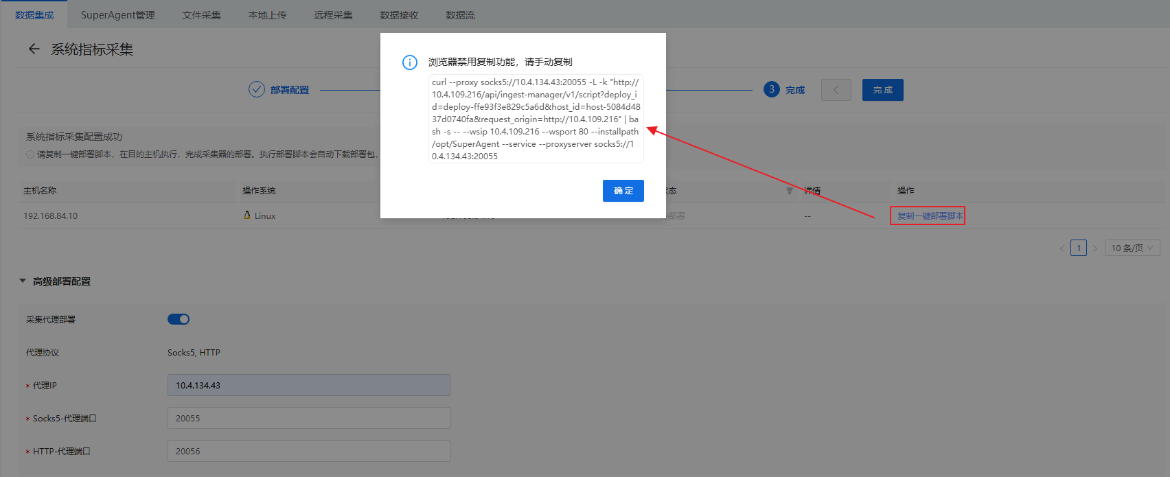Click the curl script text box

(x=536, y=119)
